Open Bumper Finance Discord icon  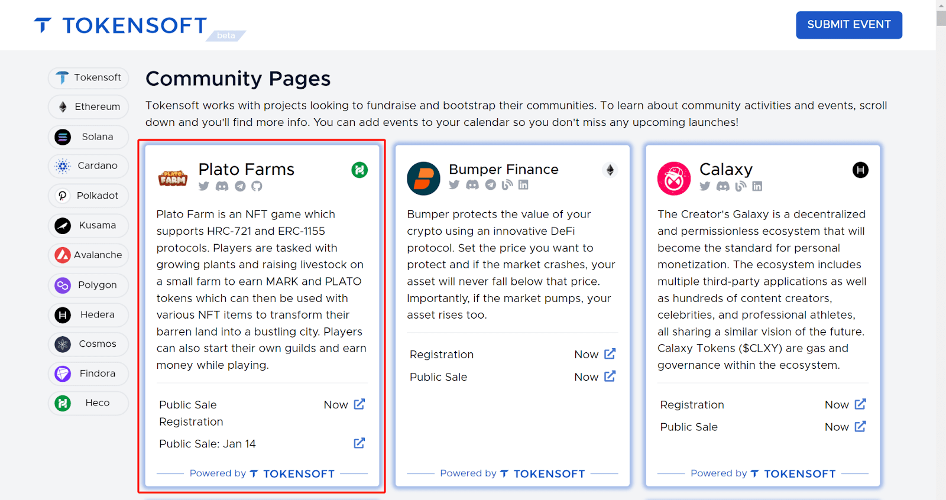pyautogui.click(x=472, y=185)
